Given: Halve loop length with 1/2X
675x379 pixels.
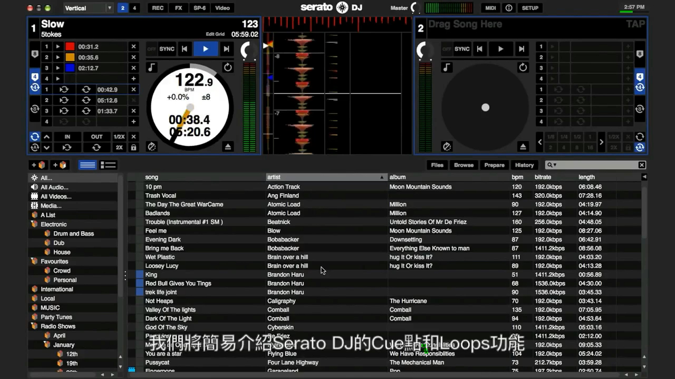Looking at the screenshot, I should pos(119,137).
